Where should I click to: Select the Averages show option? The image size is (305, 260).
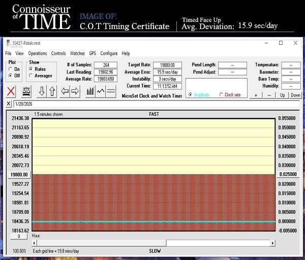click(x=31, y=76)
